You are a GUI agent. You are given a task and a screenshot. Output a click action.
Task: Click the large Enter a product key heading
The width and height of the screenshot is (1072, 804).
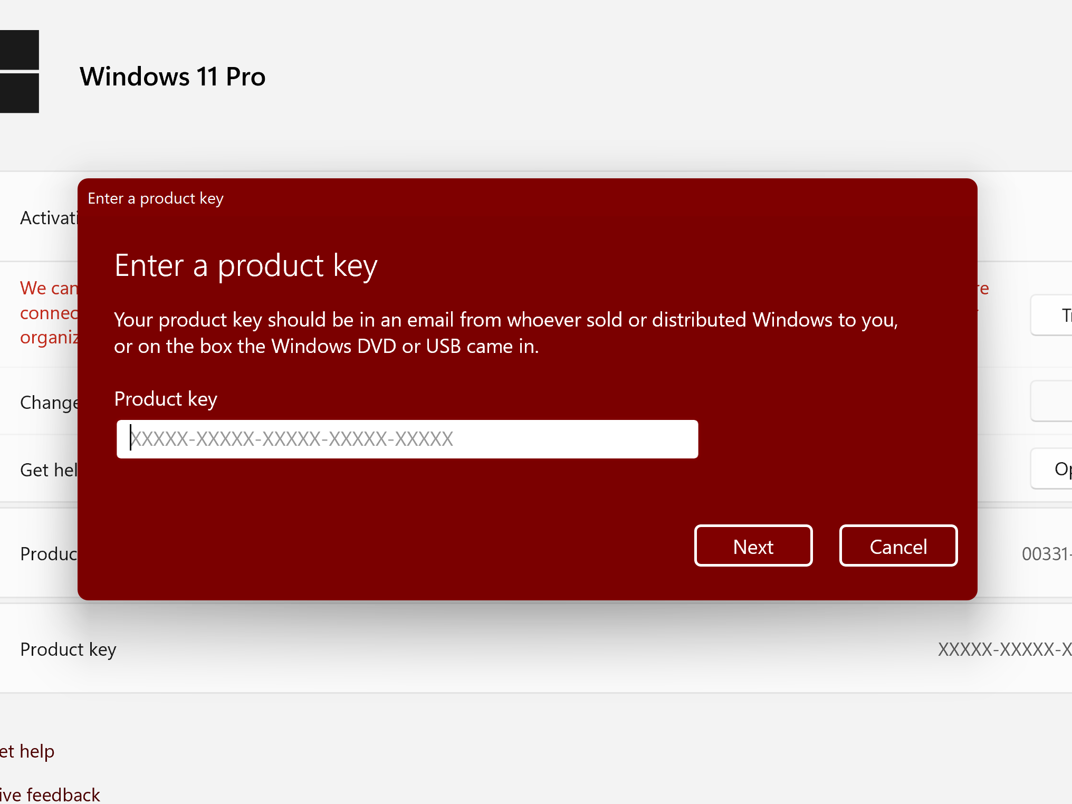tap(246, 265)
